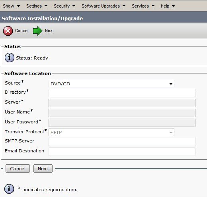Open the Settings menu
This screenshot has height=198, width=207.
[37, 6]
